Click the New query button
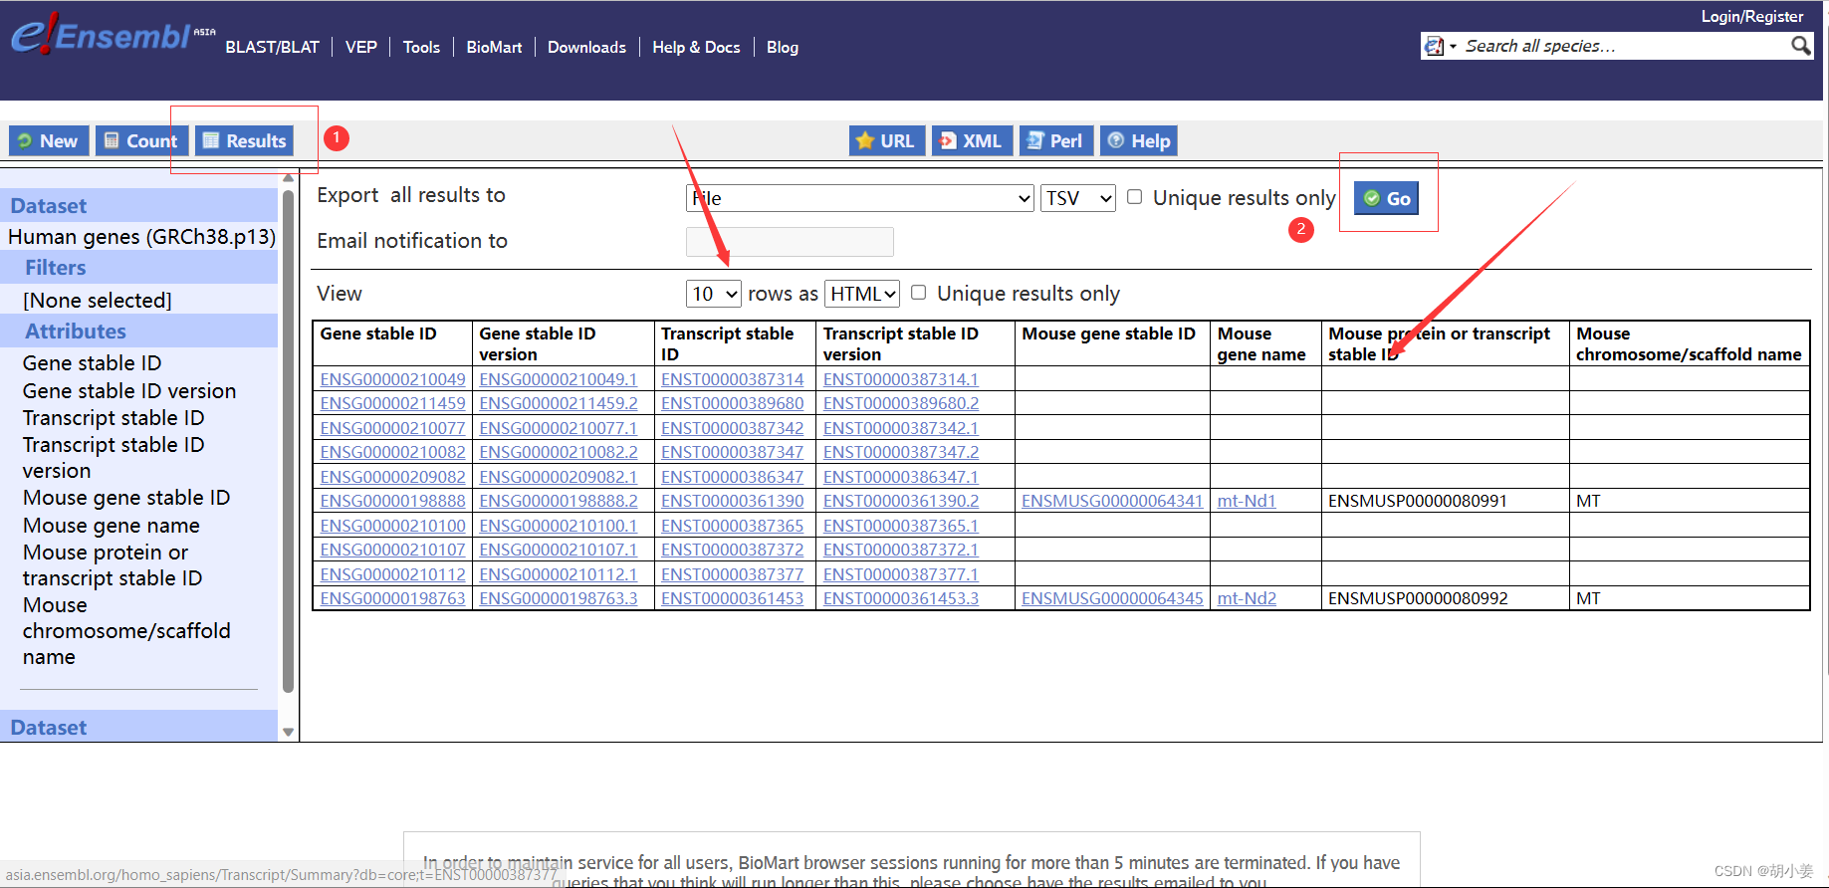This screenshot has height=888, width=1829. point(49,141)
